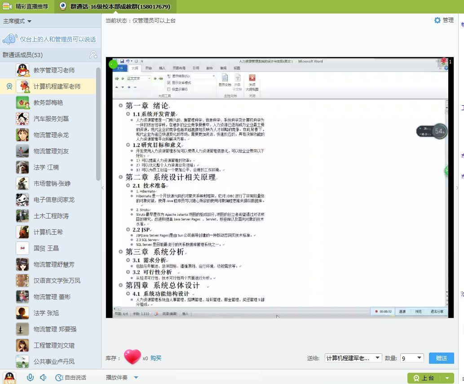Select member 计算机程建军老师 in list
This screenshot has width=464, height=384.
(x=57, y=86)
